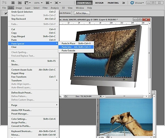165x138 pixels.
Task: Open the Image menu
Action: 19,8
